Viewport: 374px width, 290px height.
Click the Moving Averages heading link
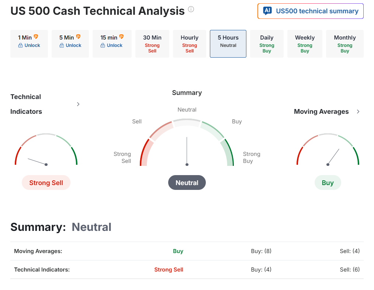coord(321,112)
